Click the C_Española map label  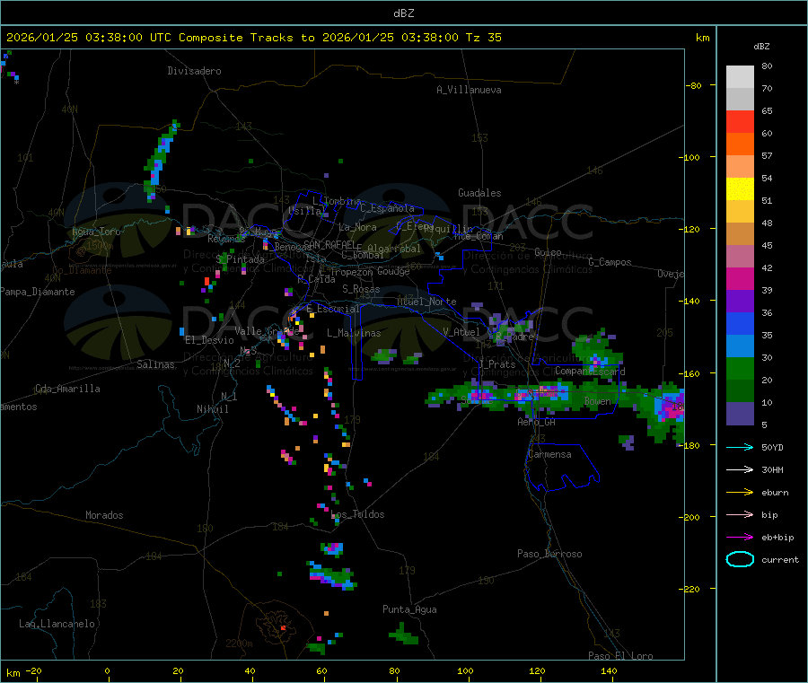[387, 208]
